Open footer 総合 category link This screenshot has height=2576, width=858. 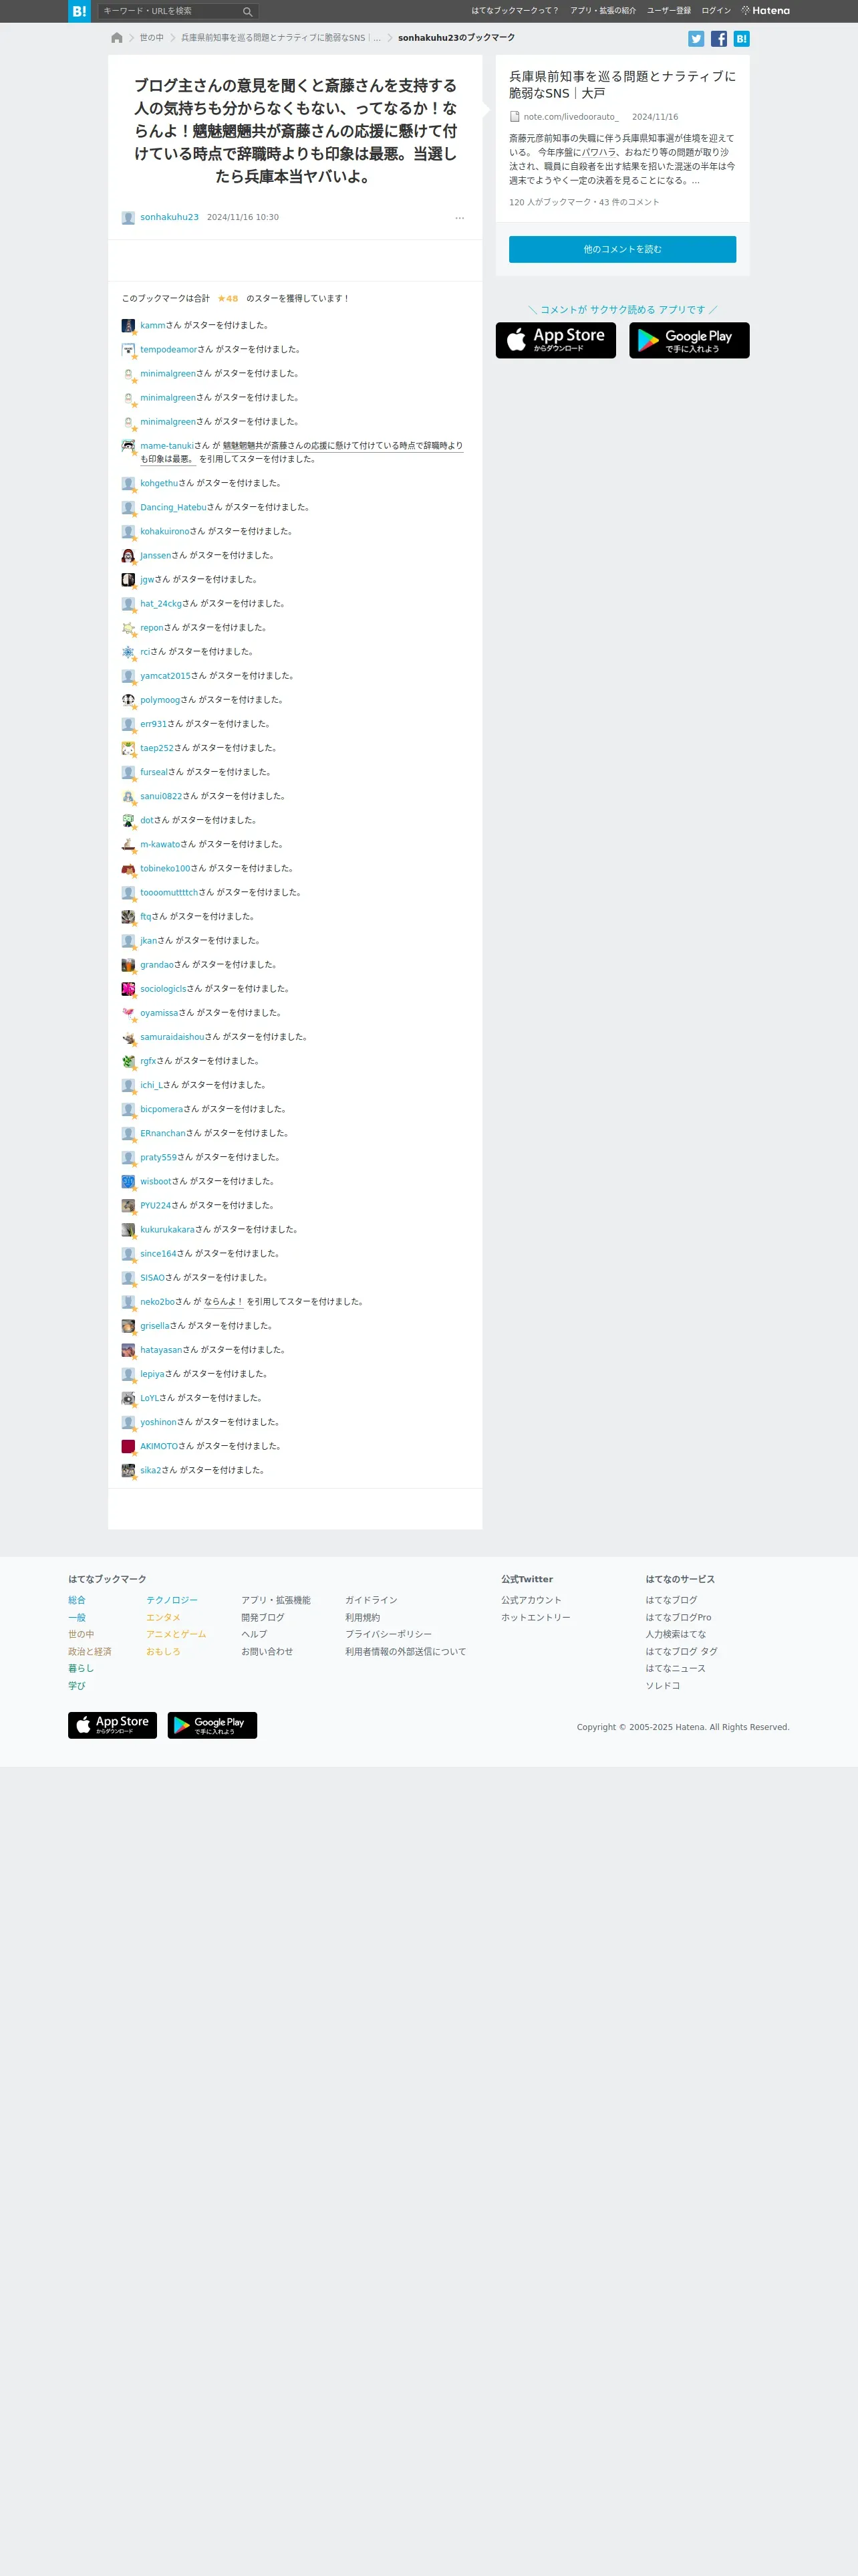coord(77,1600)
